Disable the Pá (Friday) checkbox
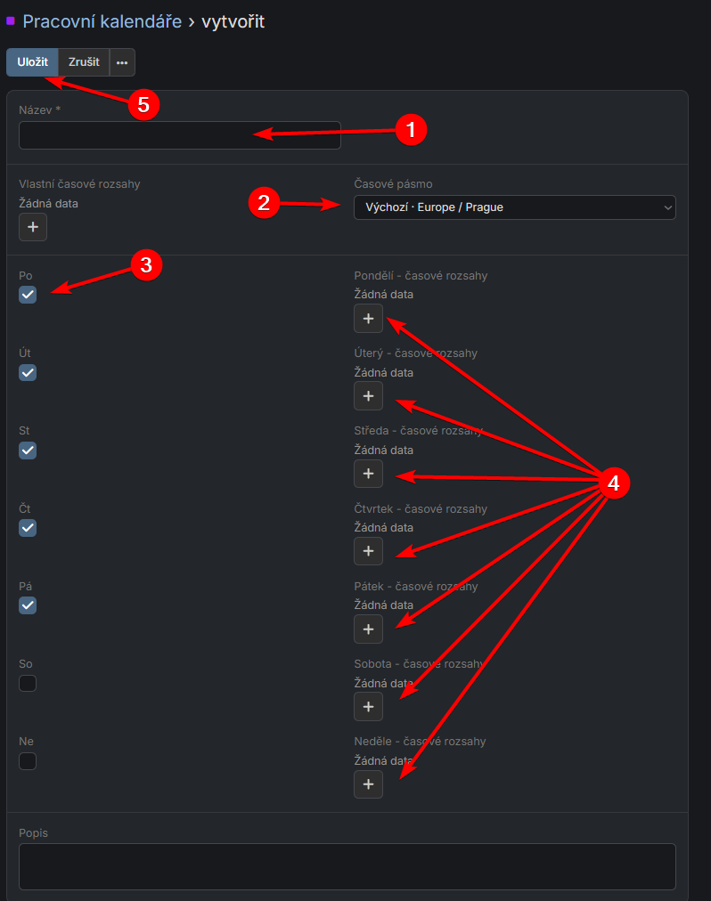This screenshot has height=901, width=711. point(28,605)
